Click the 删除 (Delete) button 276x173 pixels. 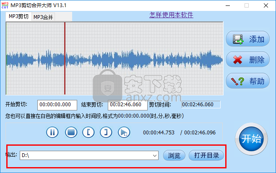coord(247,60)
